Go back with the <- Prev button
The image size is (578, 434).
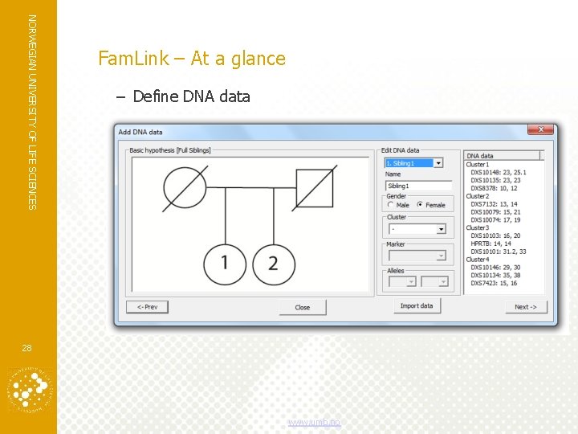[147, 307]
